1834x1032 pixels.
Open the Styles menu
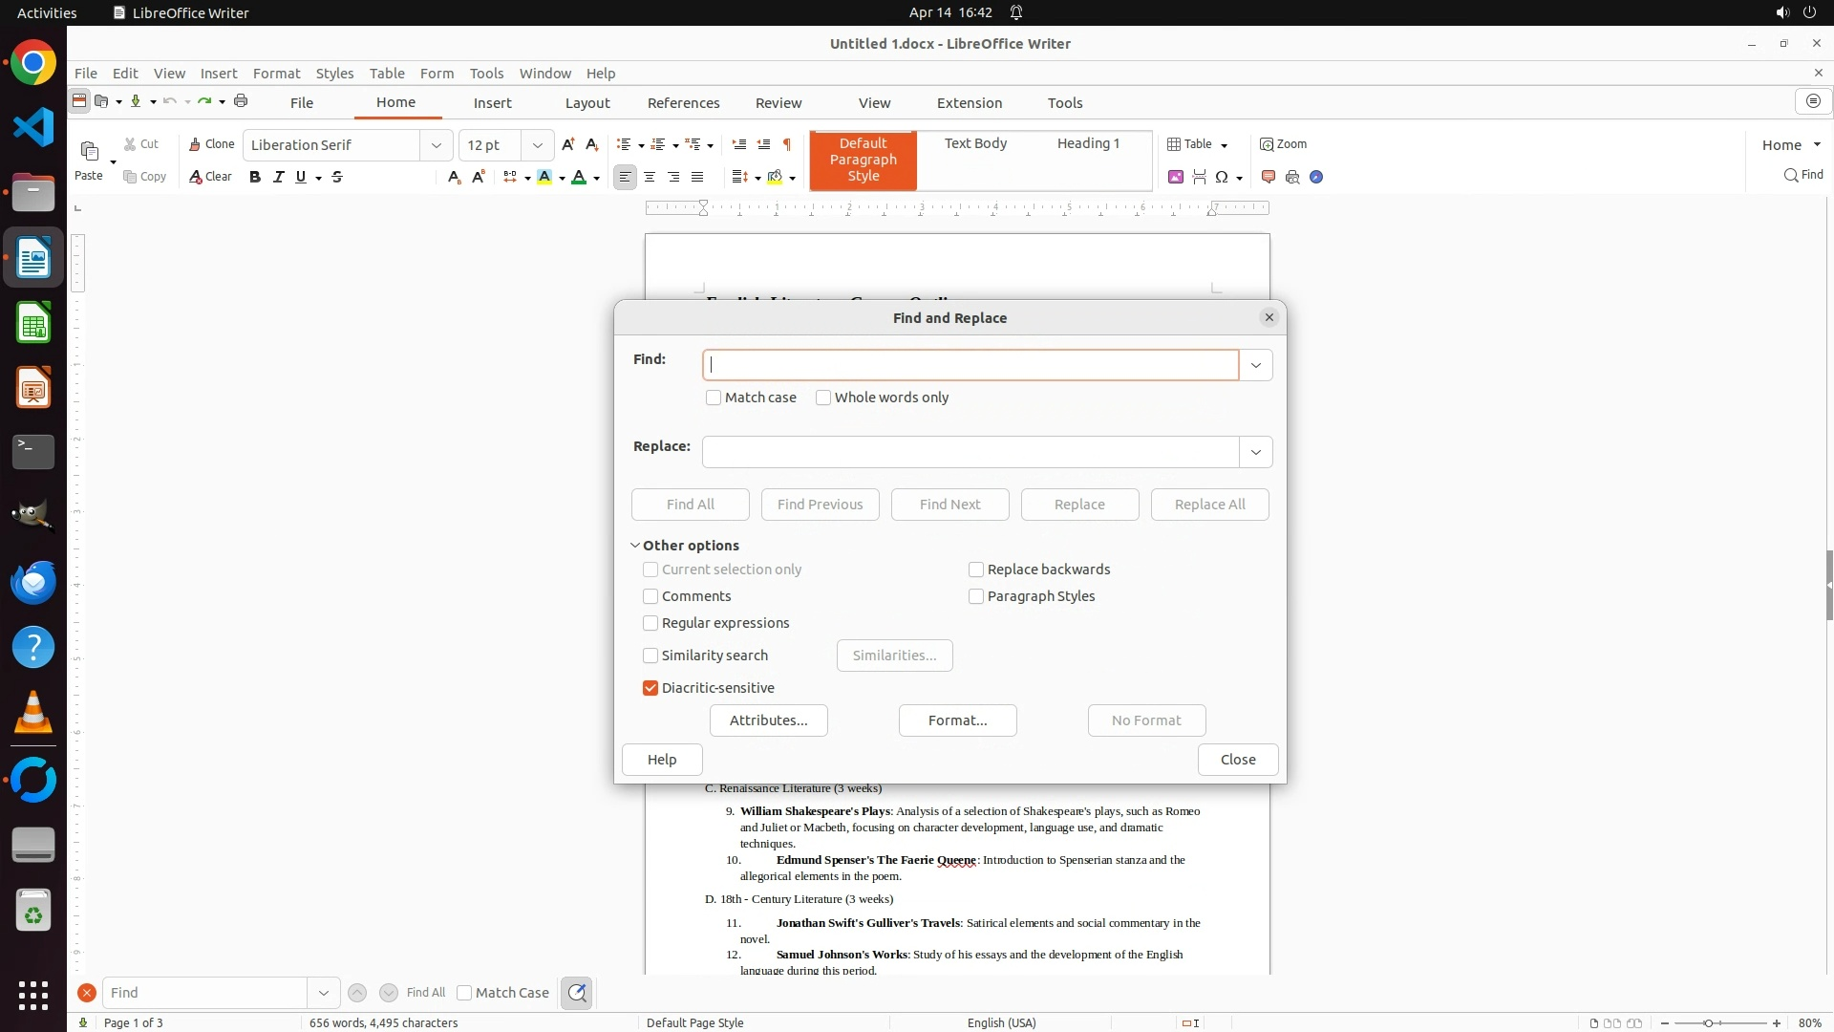point(334,73)
